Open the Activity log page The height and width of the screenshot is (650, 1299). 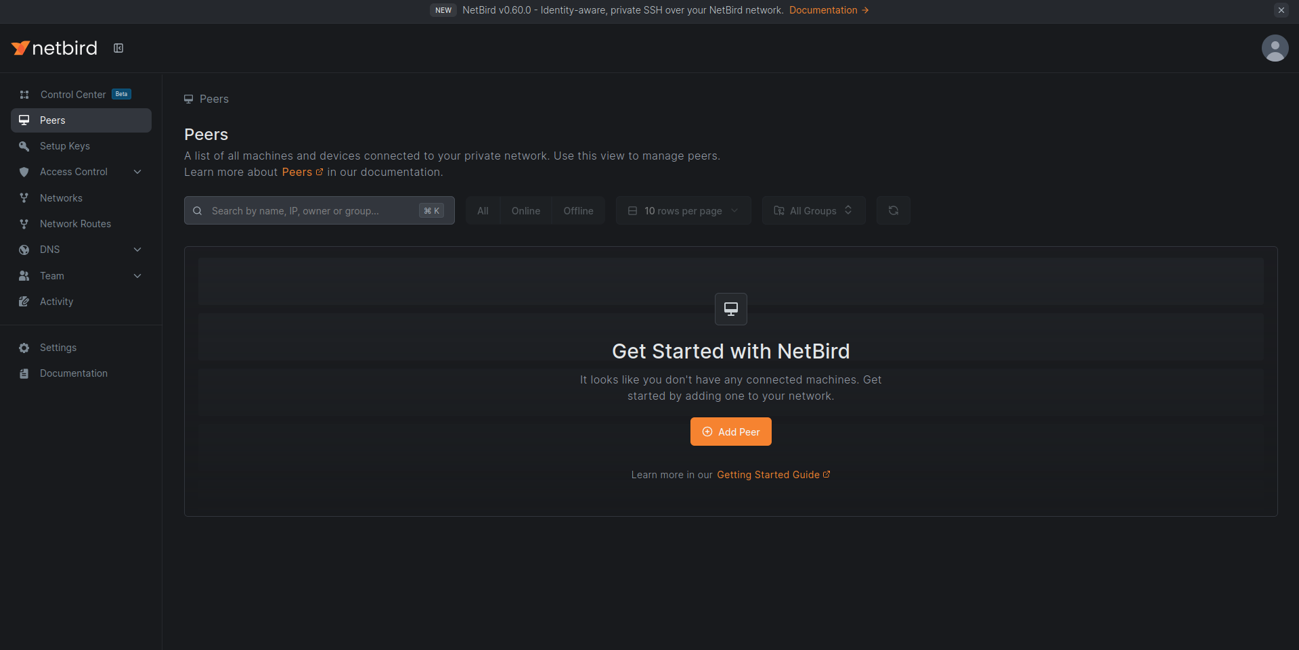(56, 302)
